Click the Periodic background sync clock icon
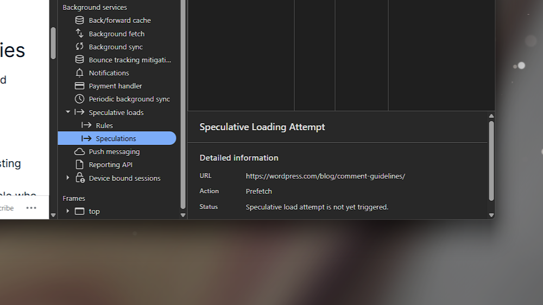Image resolution: width=543 pixels, height=305 pixels. (x=80, y=99)
